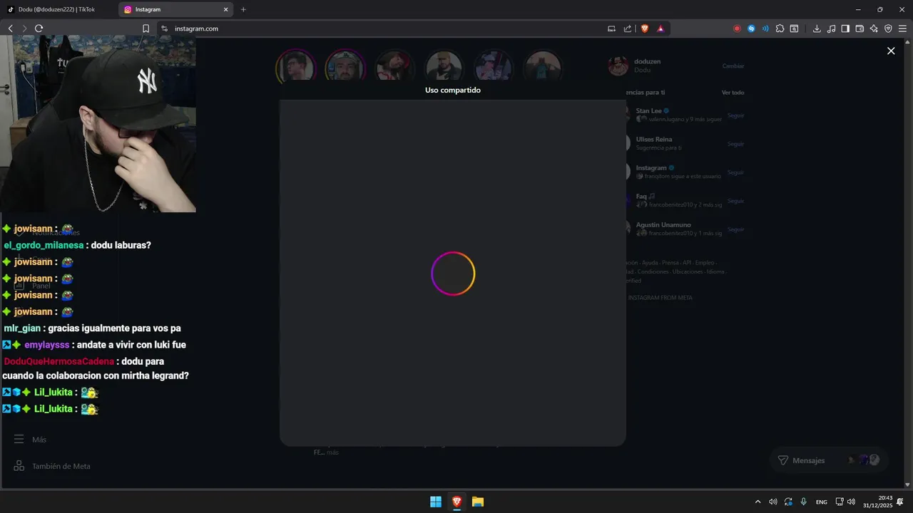Click the emylaysss chat username
This screenshot has width=913, height=513.
point(47,345)
